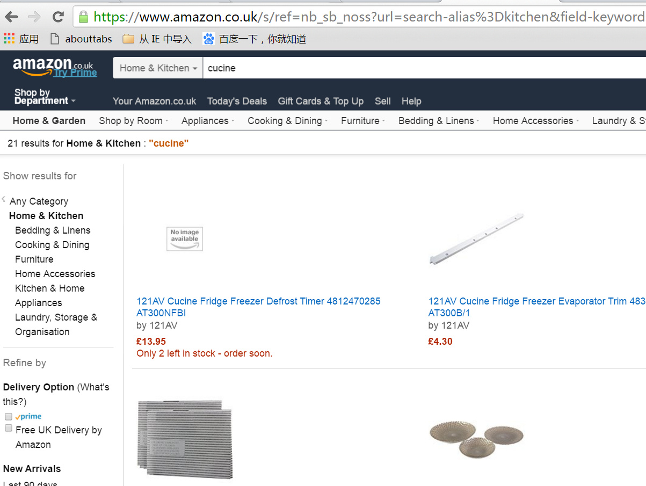Image resolution: width=646 pixels, height=486 pixels.
Task: Open the Baidu paw bookmark
Action: pyautogui.click(x=208, y=39)
